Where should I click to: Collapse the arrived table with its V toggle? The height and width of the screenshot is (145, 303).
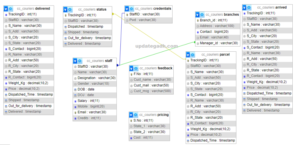click(x=244, y=7)
